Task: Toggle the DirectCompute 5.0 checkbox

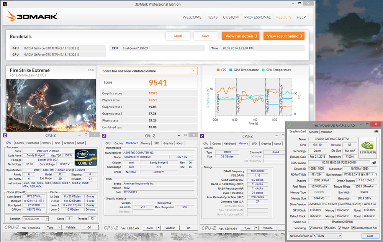Action: click(x=353, y=228)
